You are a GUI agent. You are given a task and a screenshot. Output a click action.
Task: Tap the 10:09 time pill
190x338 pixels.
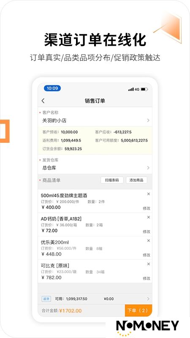click(52, 88)
